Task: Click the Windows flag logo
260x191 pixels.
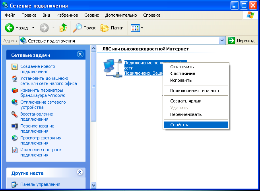Action: (x=250, y=15)
